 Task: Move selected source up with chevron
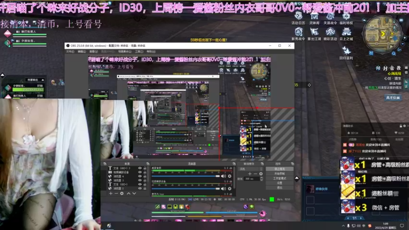129,194
